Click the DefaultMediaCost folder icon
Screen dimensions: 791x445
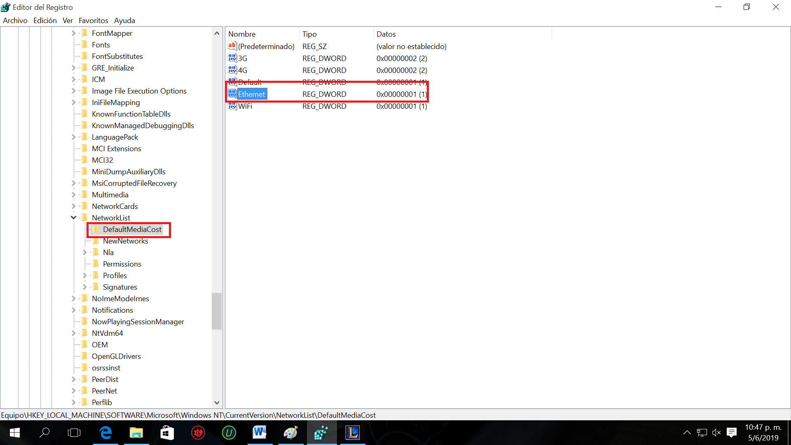(x=96, y=229)
